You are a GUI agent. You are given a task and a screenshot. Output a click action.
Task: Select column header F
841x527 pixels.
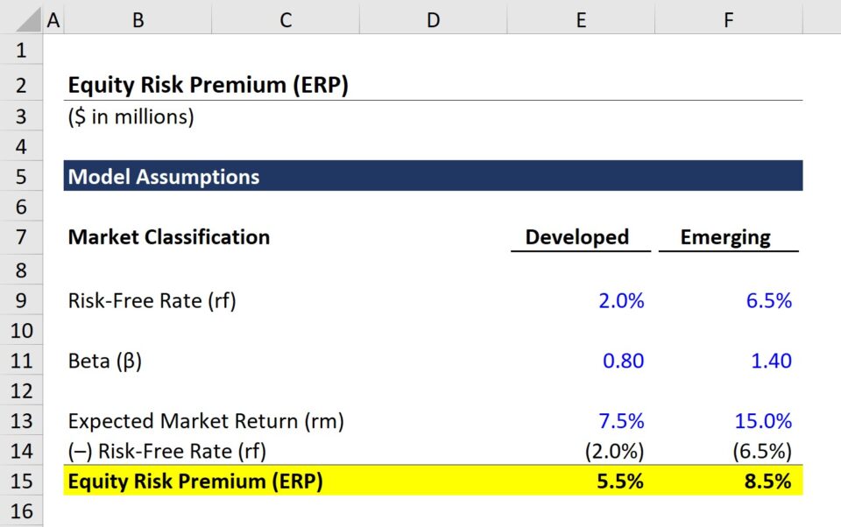tap(729, 18)
